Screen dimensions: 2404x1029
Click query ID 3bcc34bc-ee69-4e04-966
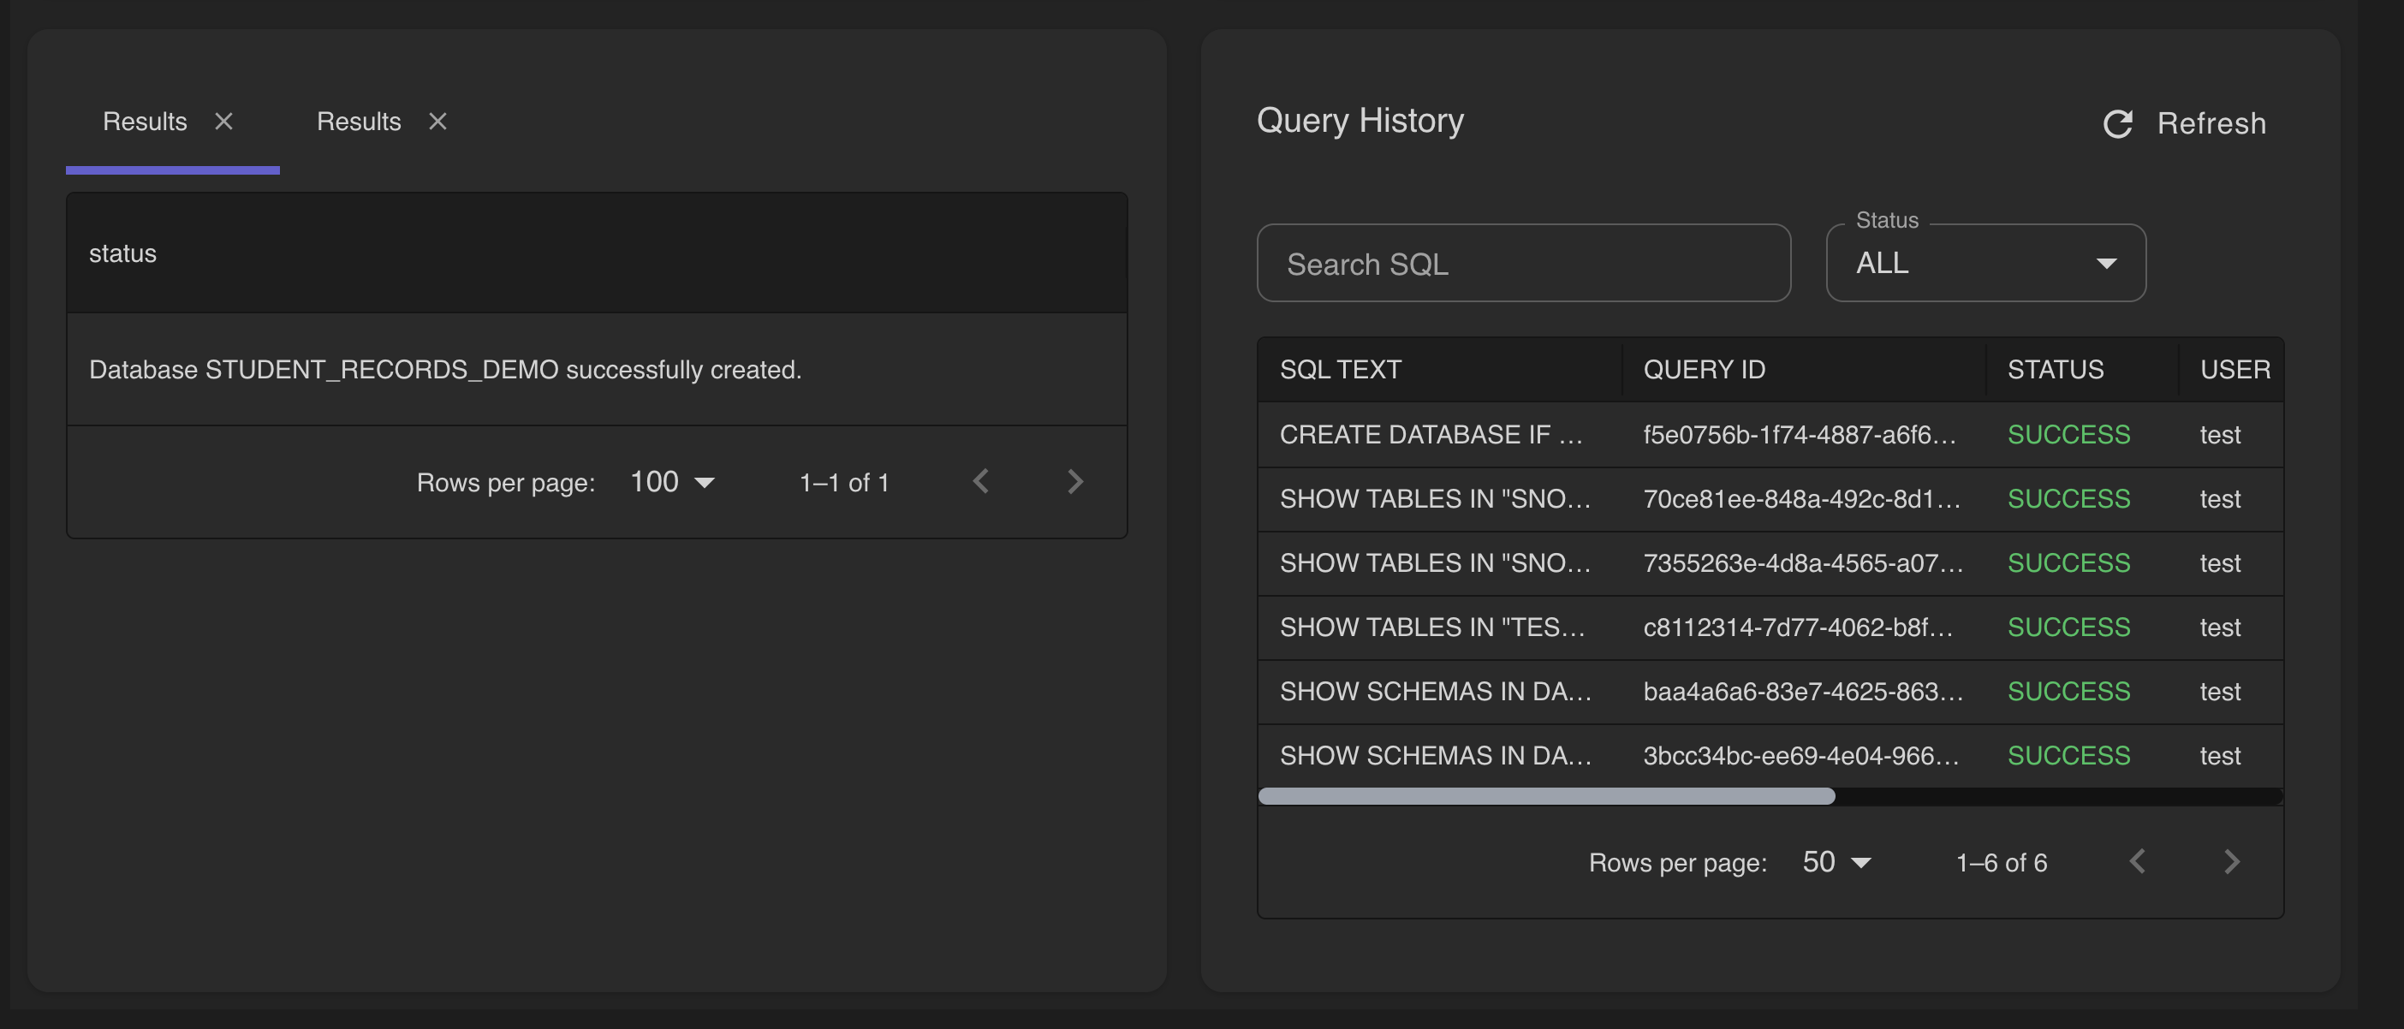1801,757
